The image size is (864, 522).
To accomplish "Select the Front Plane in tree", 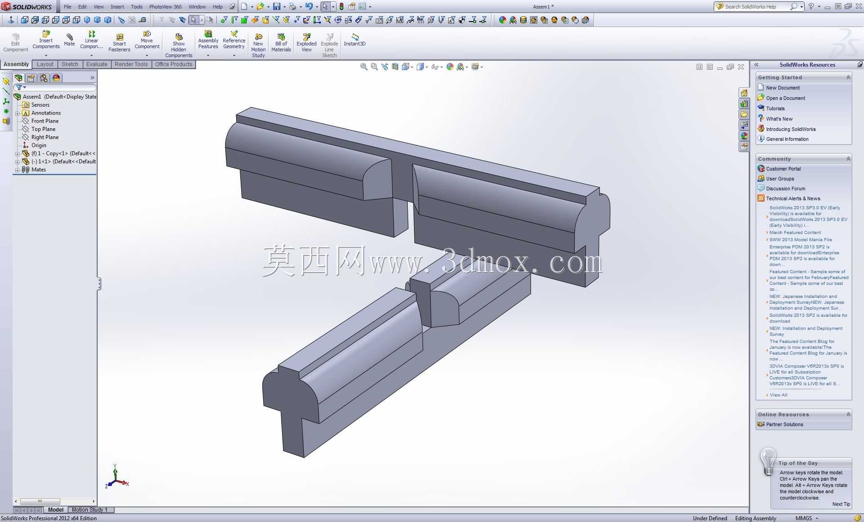I will pyautogui.click(x=45, y=121).
